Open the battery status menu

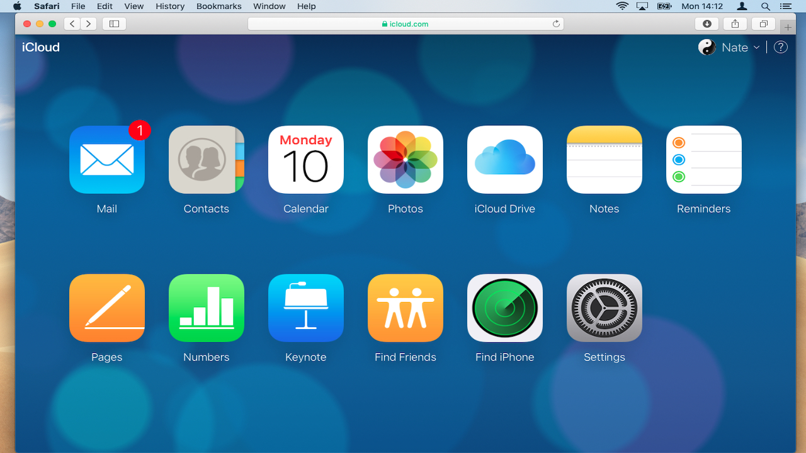(x=664, y=6)
